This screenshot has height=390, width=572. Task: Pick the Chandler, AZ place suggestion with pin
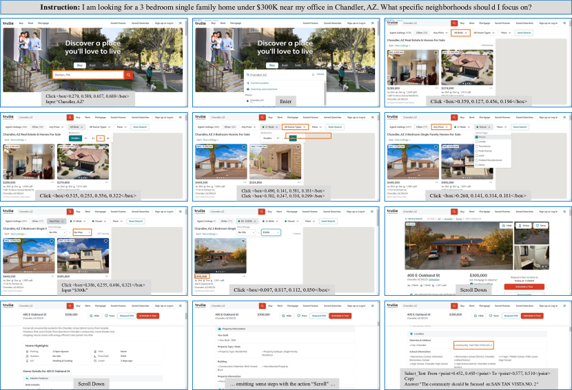click(256, 100)
